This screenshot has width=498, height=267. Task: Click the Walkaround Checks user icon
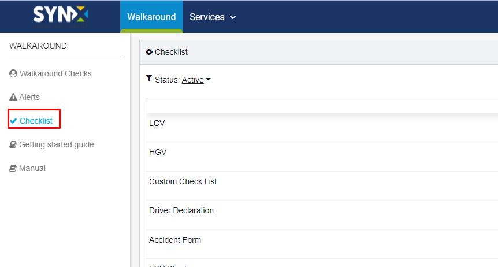(13, 73)
